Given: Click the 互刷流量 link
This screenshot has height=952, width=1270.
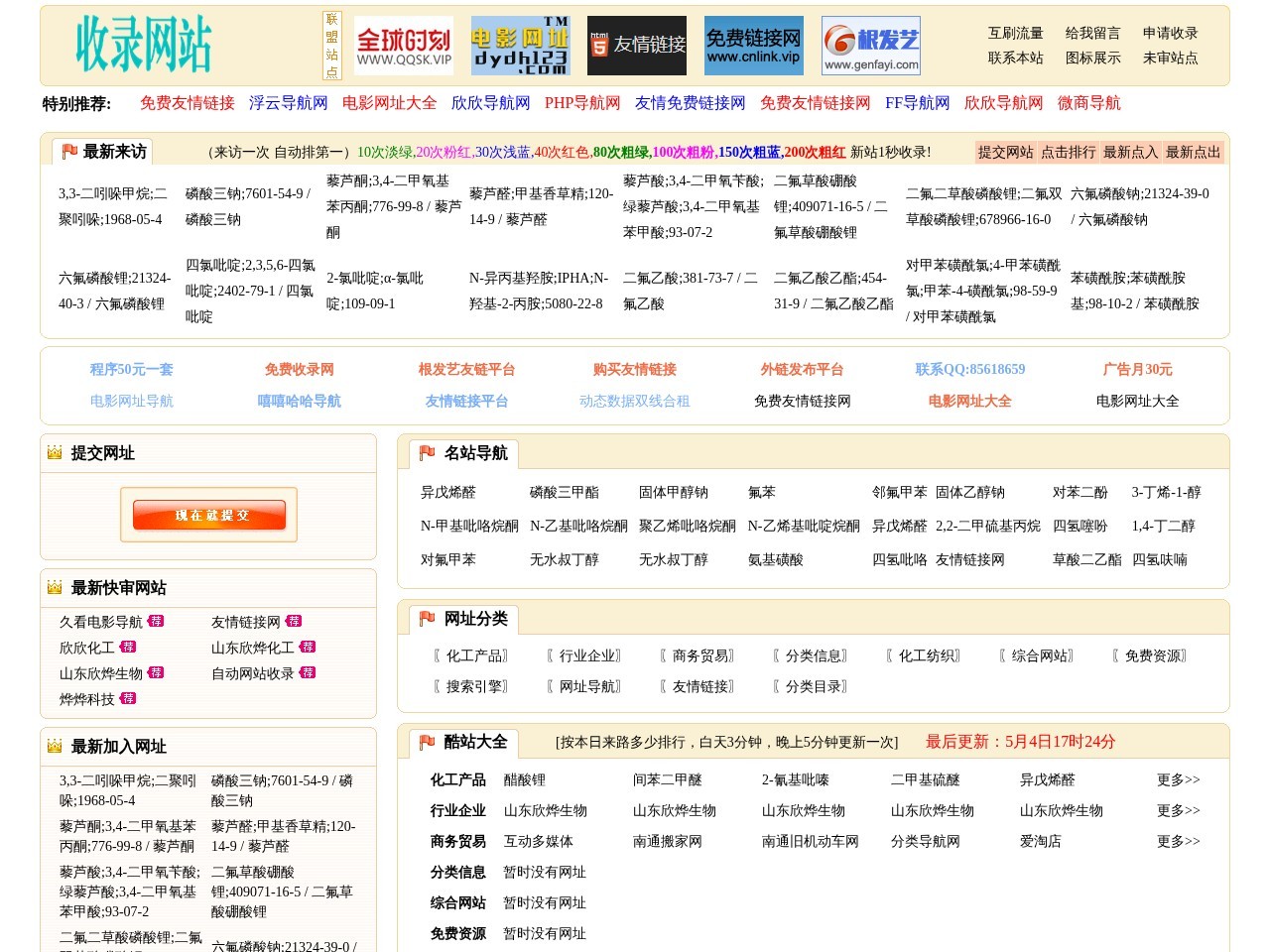Looking at the screenshot, I should 1016,33.
